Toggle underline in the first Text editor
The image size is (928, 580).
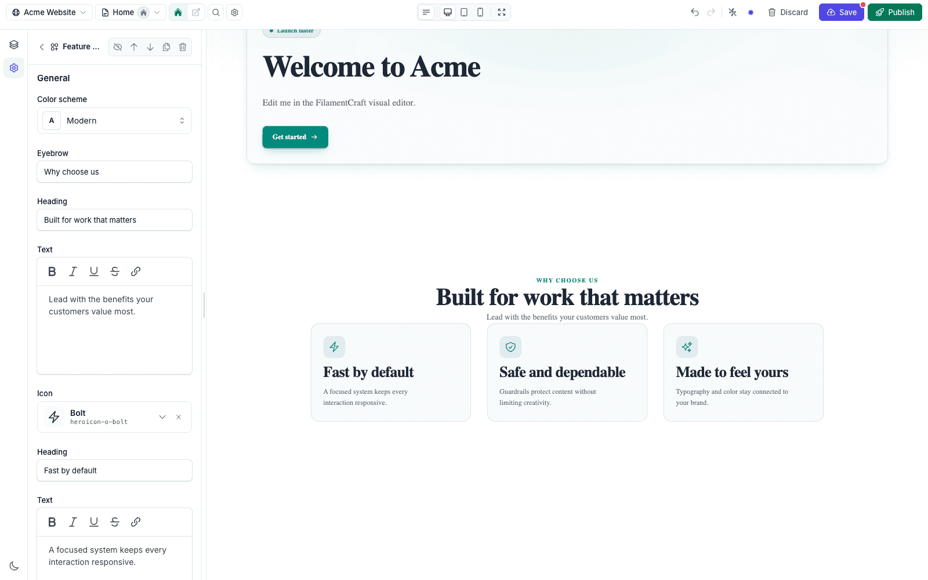click(x=94, y=271)
